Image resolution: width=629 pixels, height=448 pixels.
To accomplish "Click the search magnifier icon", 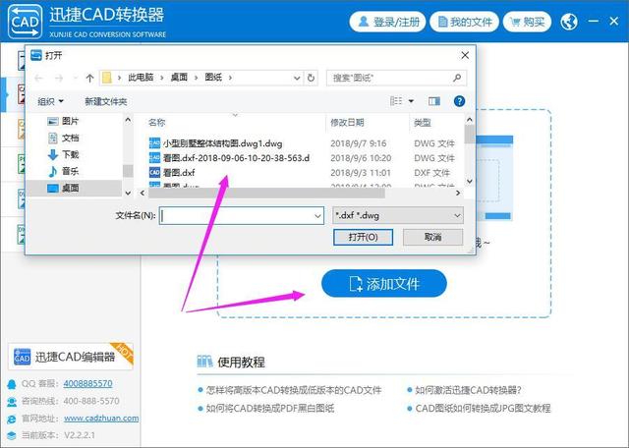I will (x=457, y=78).
